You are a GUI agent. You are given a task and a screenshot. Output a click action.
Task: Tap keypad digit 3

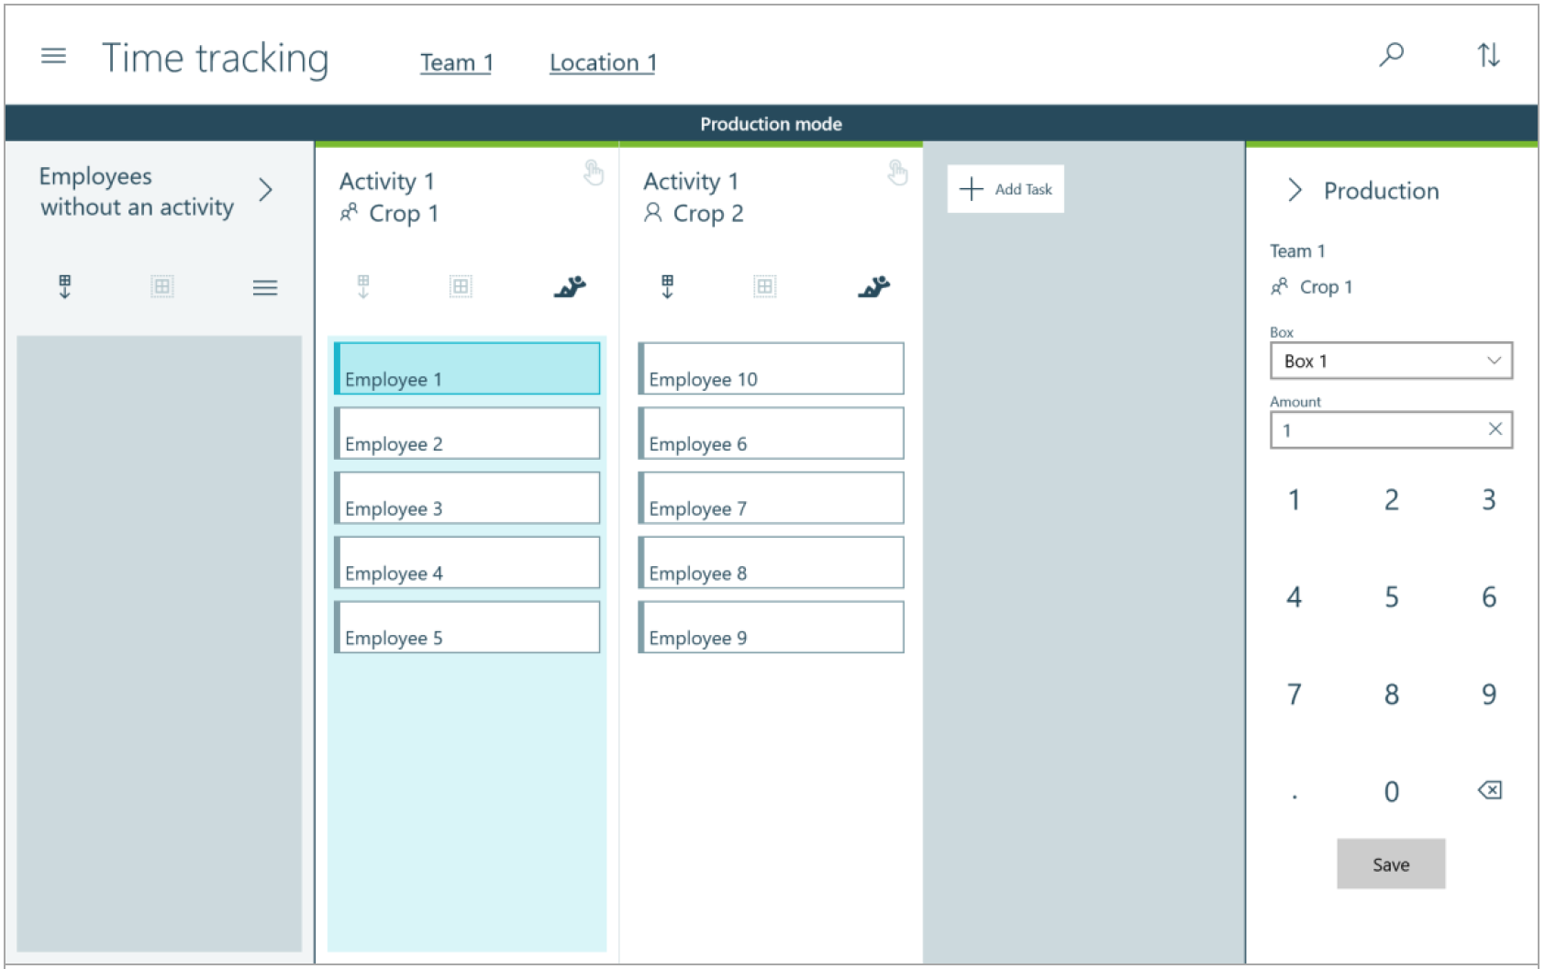point(1489,500)
